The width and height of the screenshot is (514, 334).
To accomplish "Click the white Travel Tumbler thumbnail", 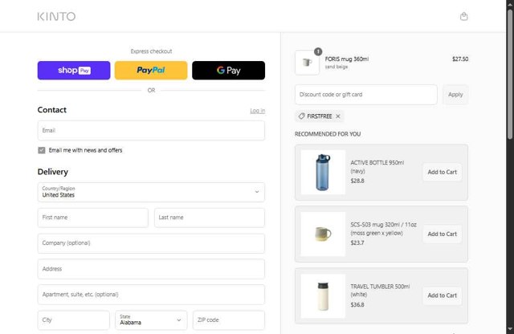I will click(323, 296).
